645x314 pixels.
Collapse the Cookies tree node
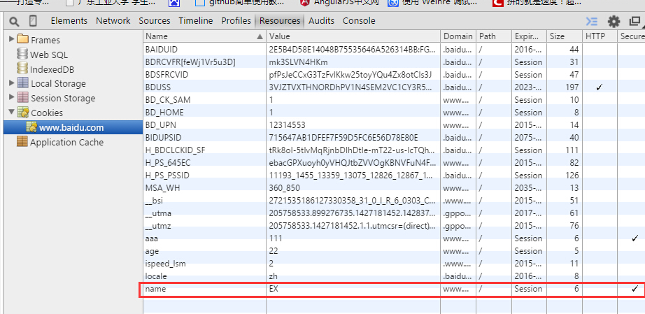click(x=11, y=113)
